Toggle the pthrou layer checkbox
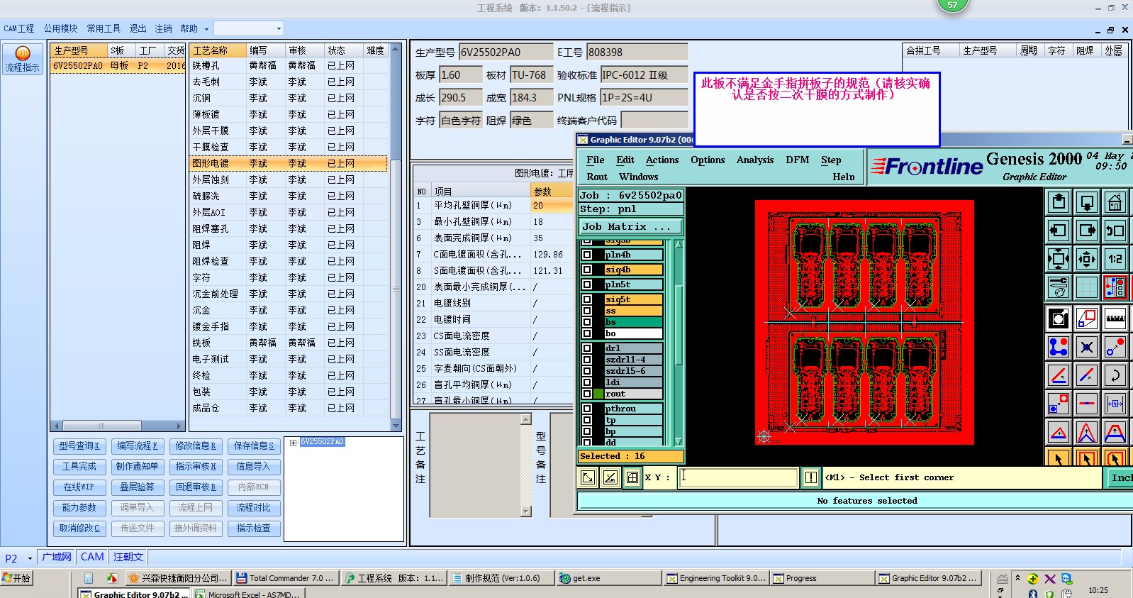The height and width of the screenshot is (598, 1133). [x=587, y=409]
